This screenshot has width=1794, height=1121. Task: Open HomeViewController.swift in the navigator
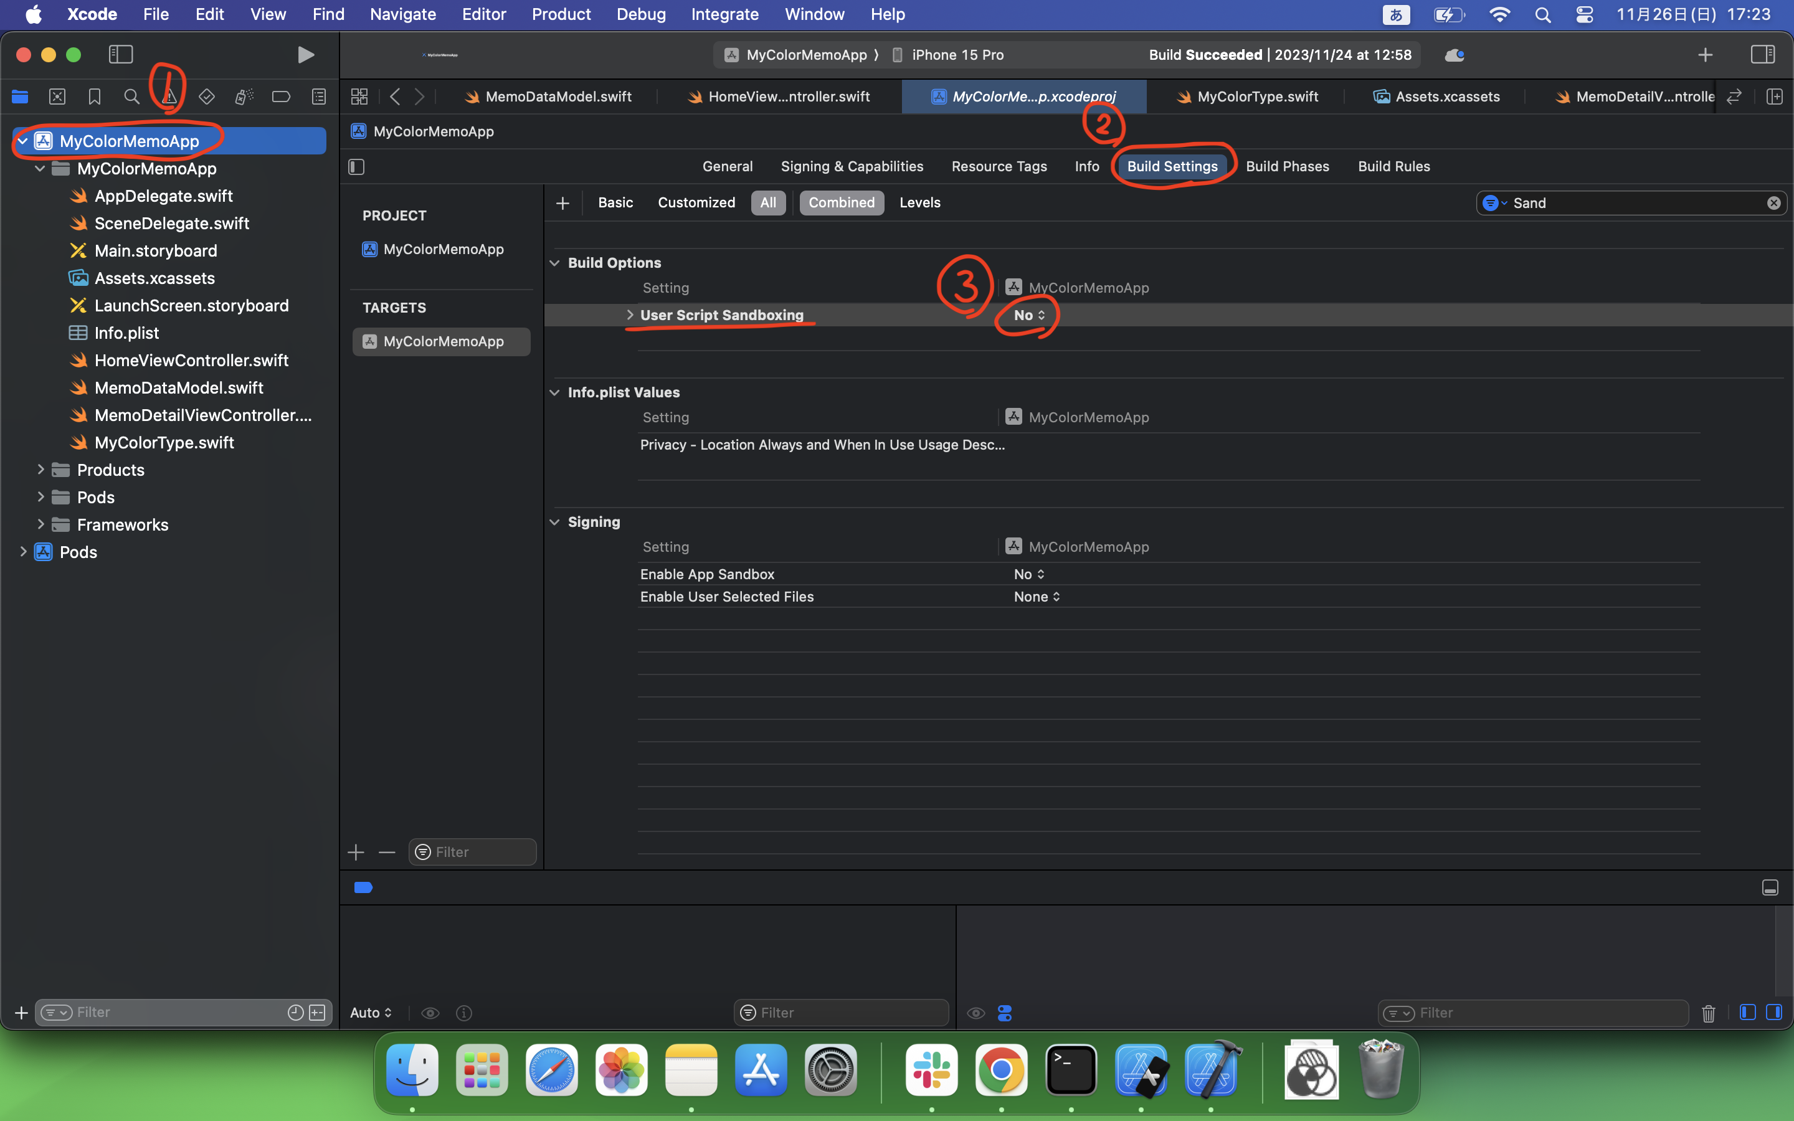pyautogui.click(x=191, y=361)
